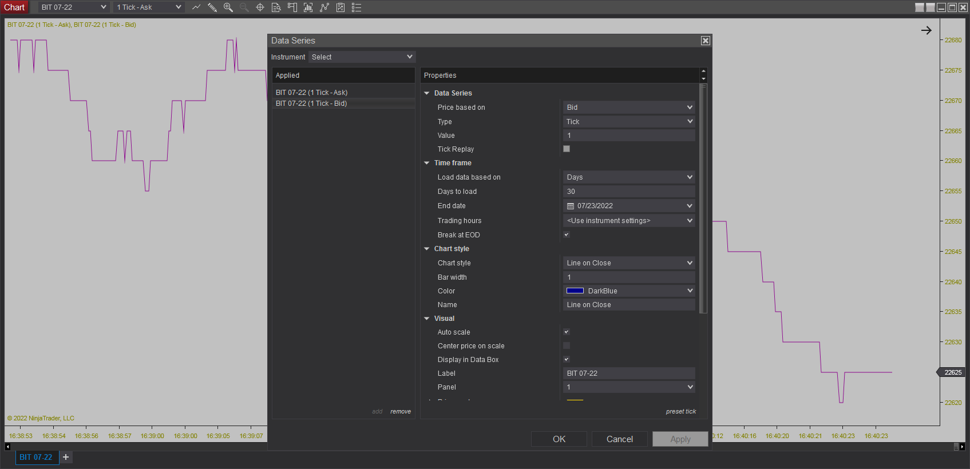Toggle Display in Data Box checkbox

click(x=567, y=359)
